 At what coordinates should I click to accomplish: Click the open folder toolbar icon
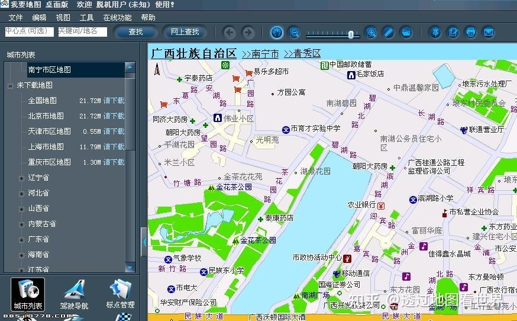click(406, 33)
